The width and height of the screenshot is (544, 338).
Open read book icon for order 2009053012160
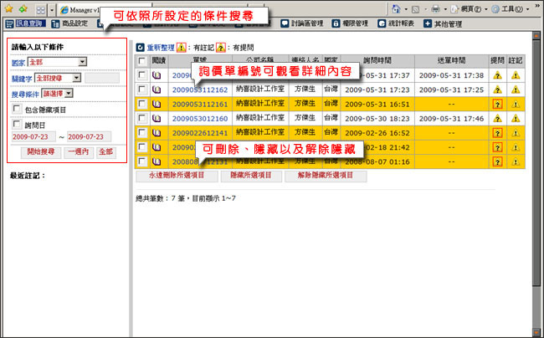(157, 119)
